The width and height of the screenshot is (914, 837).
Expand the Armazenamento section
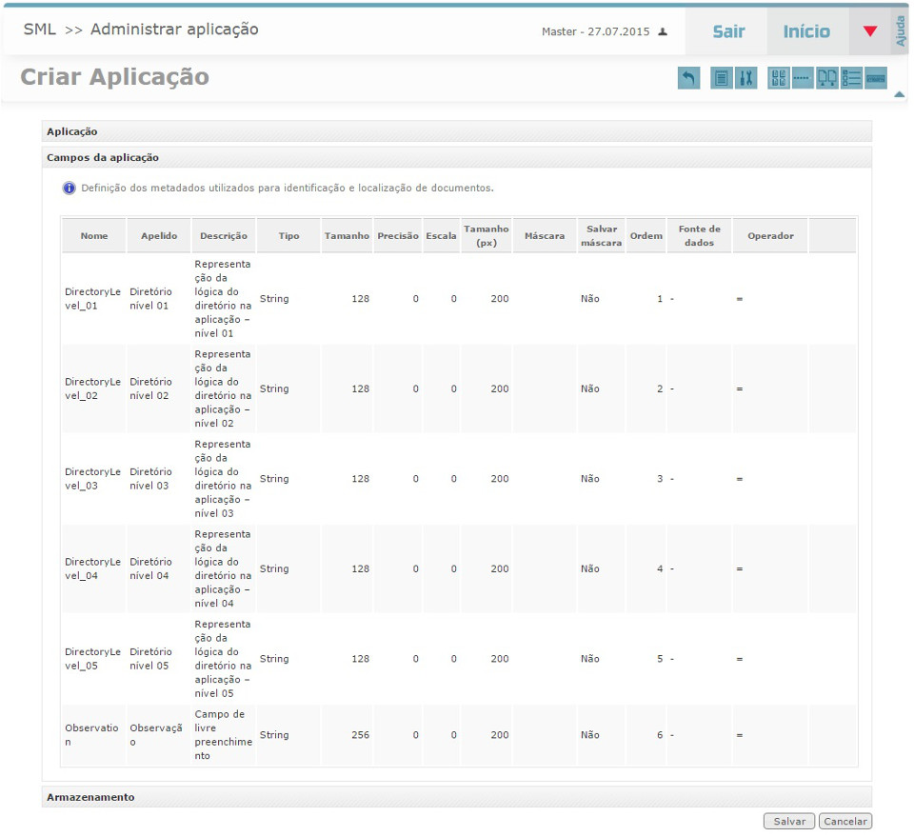(90, 797)
